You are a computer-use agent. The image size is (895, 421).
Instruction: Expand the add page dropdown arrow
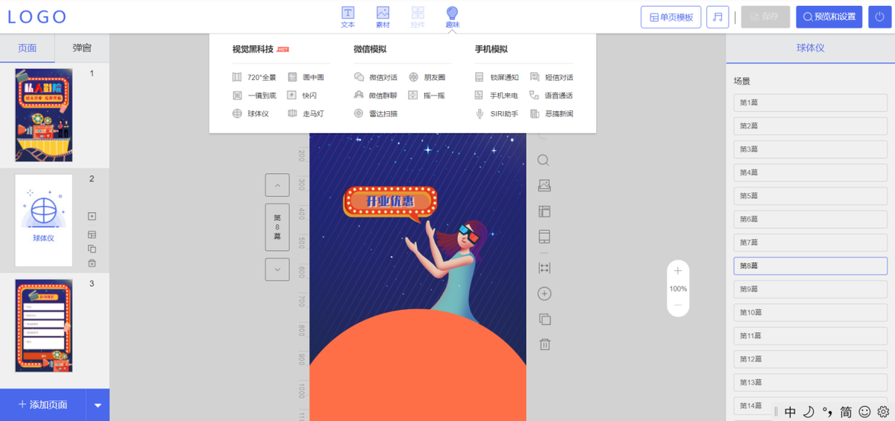(x=98, y=405)
